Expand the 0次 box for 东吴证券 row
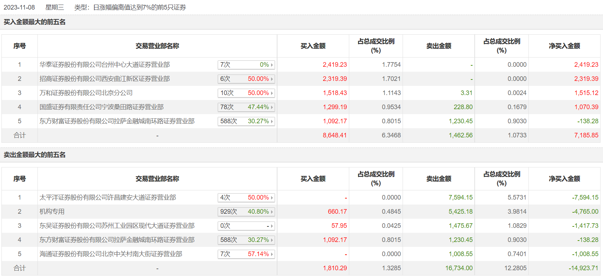603x278 pixels. (x=246, y=226)
